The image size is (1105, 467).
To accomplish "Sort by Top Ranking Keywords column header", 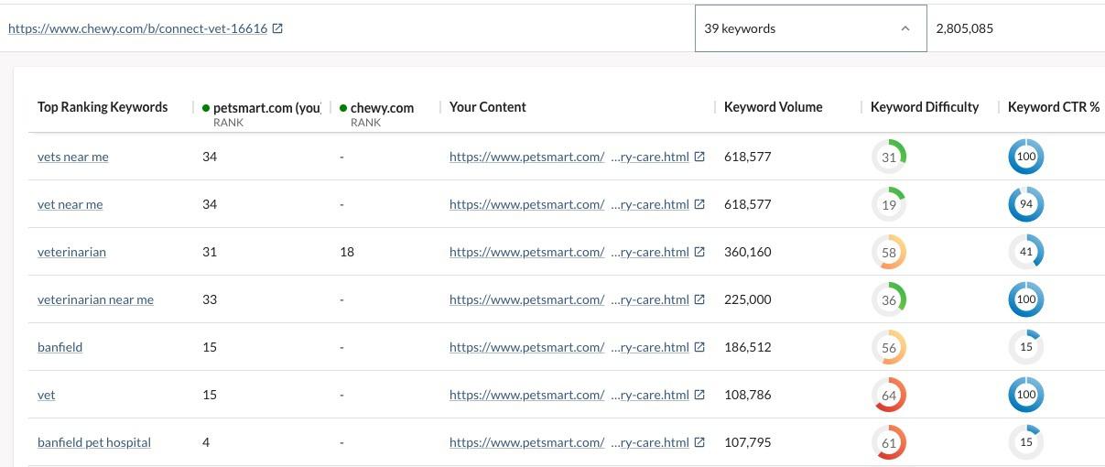I will pos(103,107).
